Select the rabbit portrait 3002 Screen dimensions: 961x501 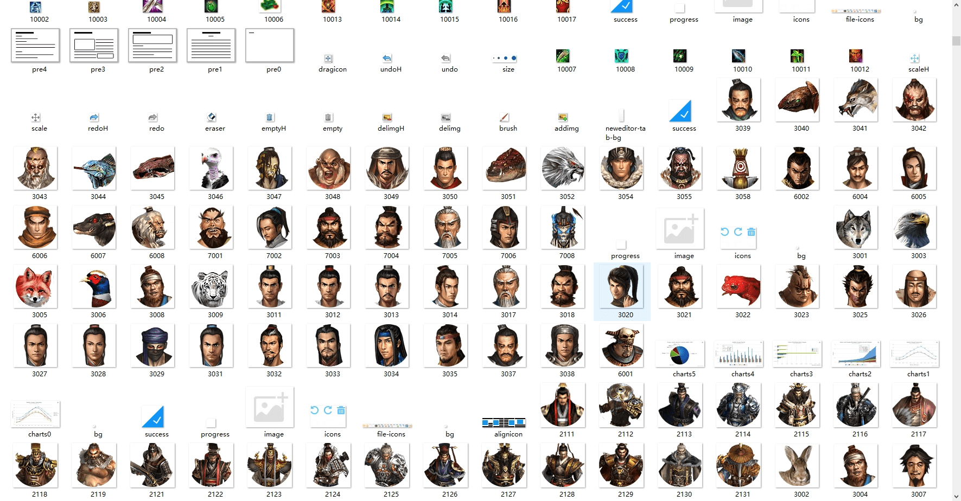coord(797,466)
